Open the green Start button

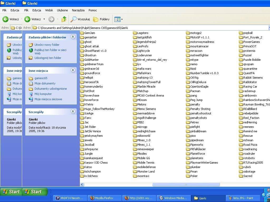35,192
